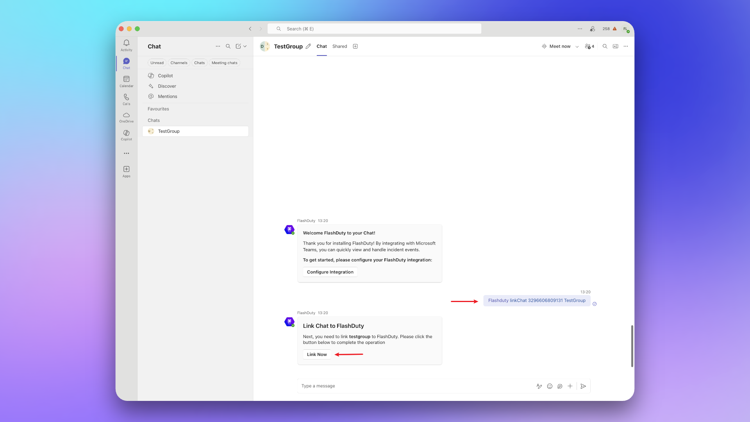Switch to the Shared tab
This screenshot has height=422, width=750.
click(339, 46)
